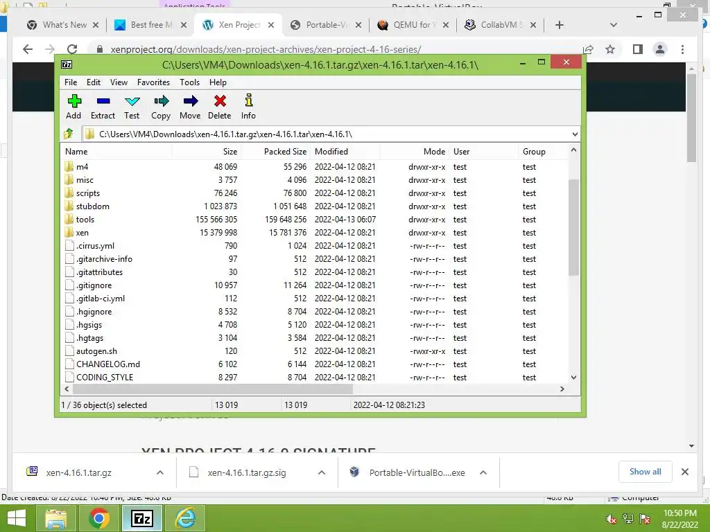The image size is (710, 532).
Task: Switch to Portable-V tab
Action: point(326,25)
